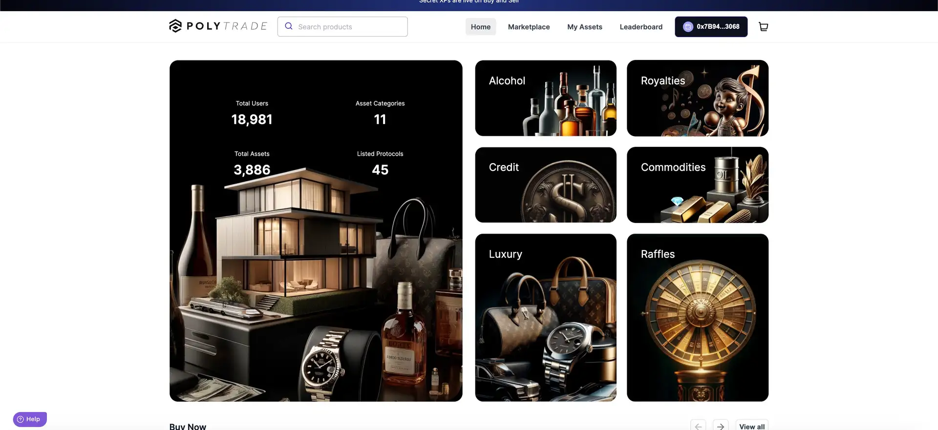Screen dimensions: 938x430
Task: Browse the Alcohol category card
Action: tap(545, 98)
